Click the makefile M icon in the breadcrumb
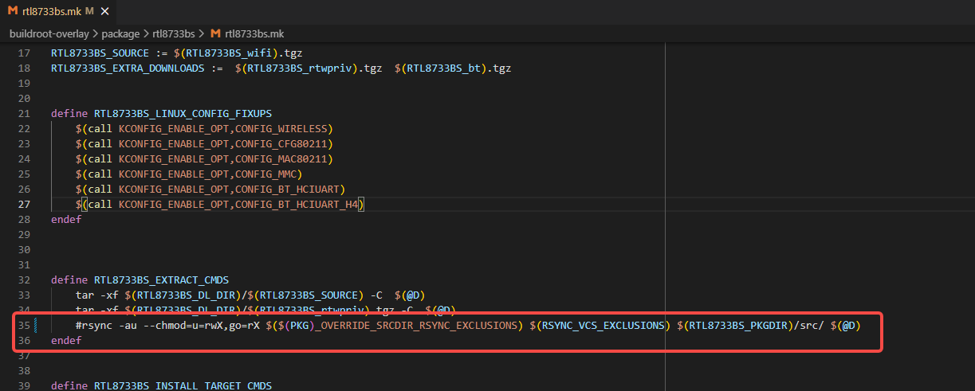975x391 pixels. click(x=215, y=33)
